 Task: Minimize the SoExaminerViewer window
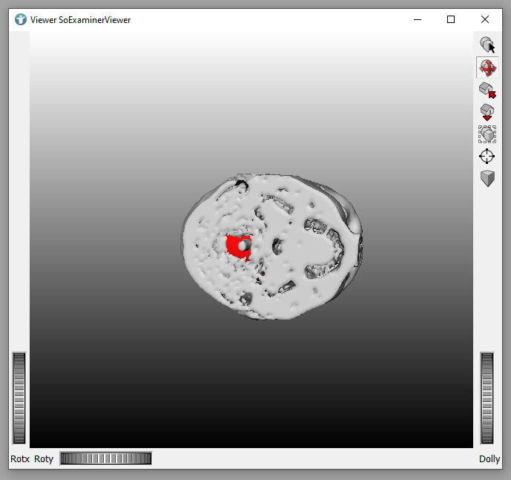pyautogui.click(x=417, y=19)
